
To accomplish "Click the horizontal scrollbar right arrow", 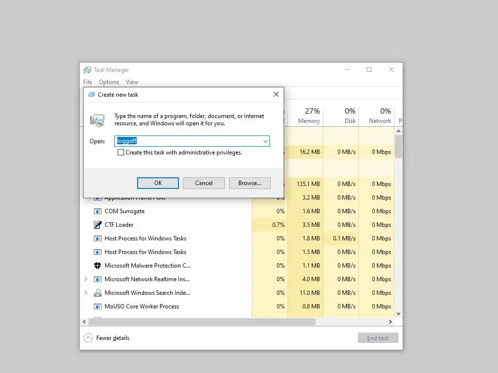I will [x=391, y=322].
